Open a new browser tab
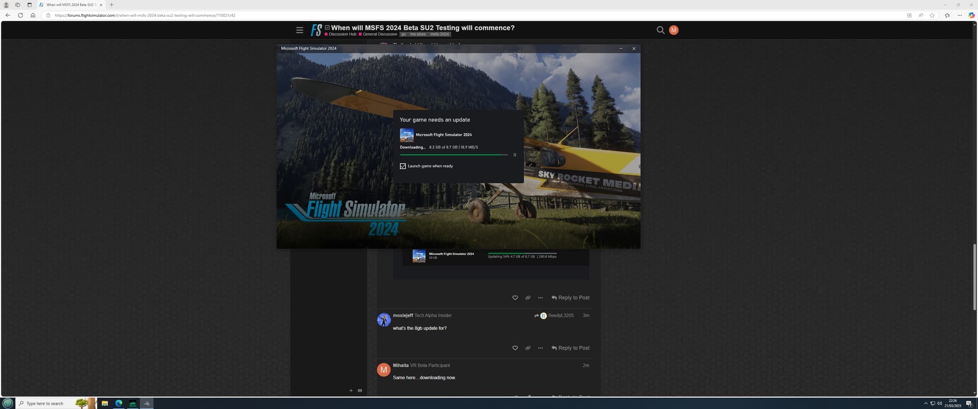 tap(112, 5)
